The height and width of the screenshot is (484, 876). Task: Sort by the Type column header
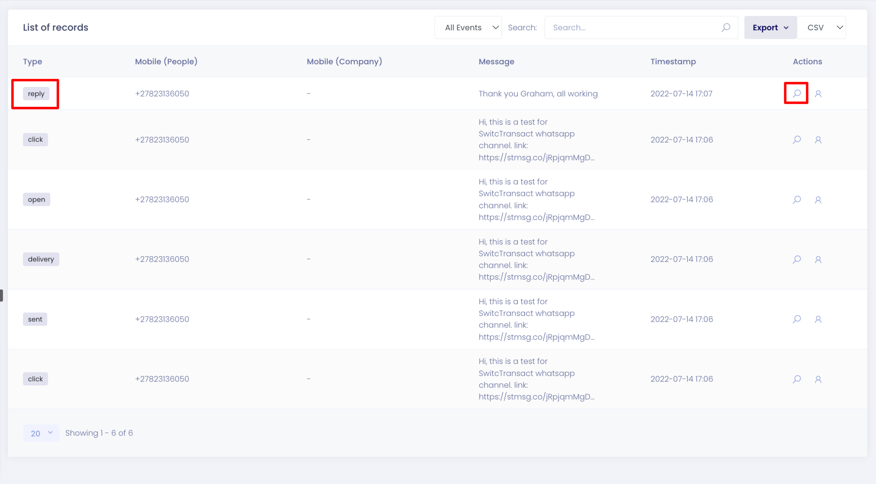point(33,62)
